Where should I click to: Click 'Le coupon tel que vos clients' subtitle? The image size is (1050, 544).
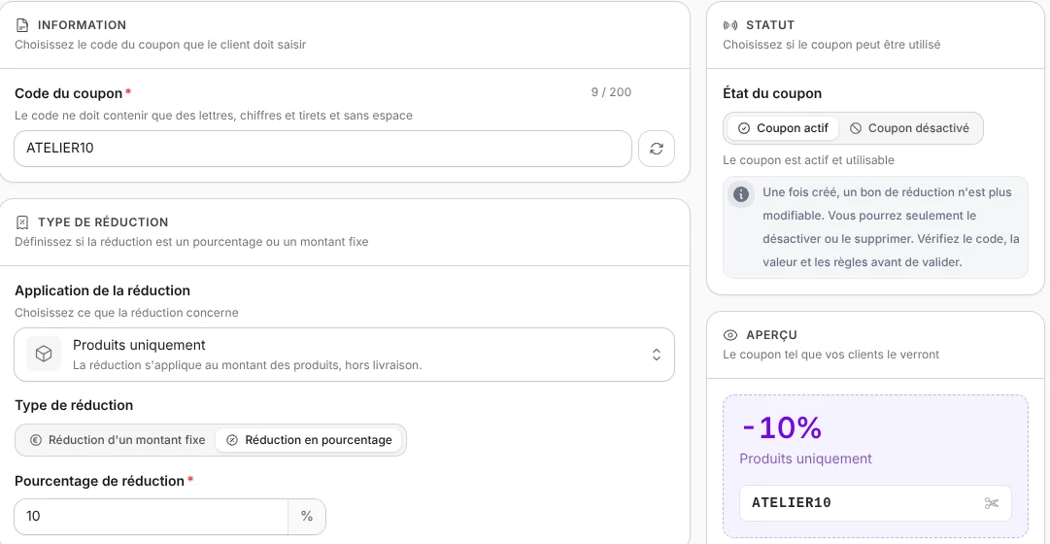831,355
